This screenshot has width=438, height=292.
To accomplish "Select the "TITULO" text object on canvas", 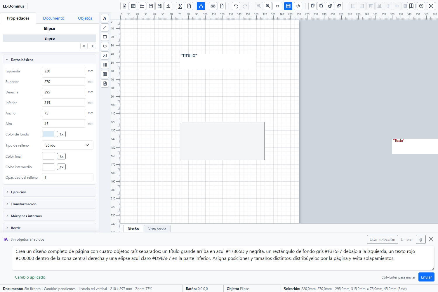I will coord(218,61).
